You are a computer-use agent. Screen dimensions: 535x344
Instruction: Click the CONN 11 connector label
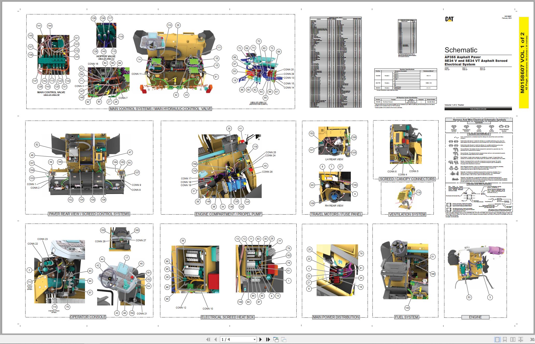pos(137,74)
